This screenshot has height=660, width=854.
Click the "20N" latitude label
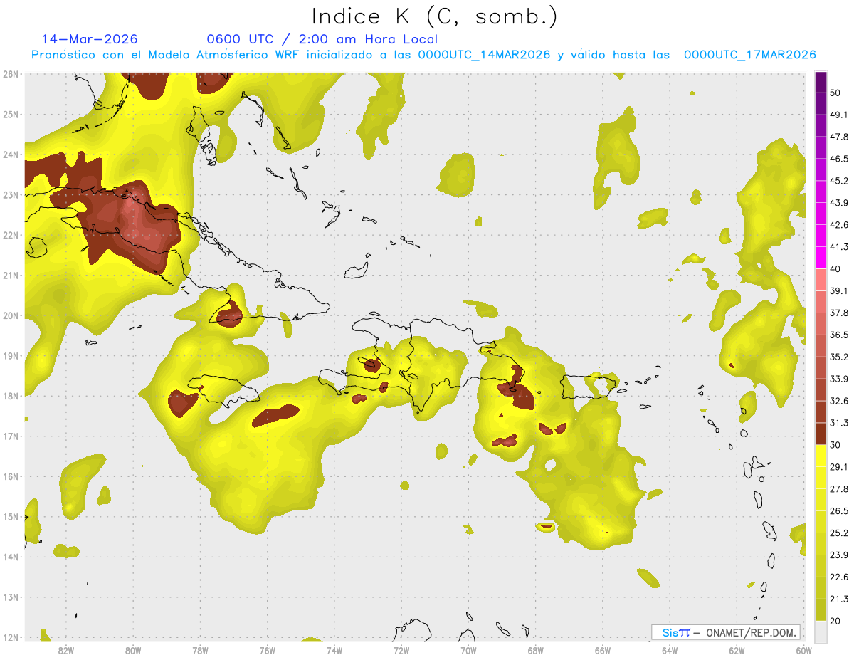click(x=11, y=315)
